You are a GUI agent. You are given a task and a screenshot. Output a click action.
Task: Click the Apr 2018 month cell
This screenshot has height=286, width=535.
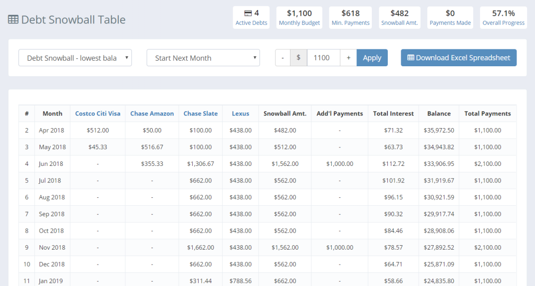[51, 131]
